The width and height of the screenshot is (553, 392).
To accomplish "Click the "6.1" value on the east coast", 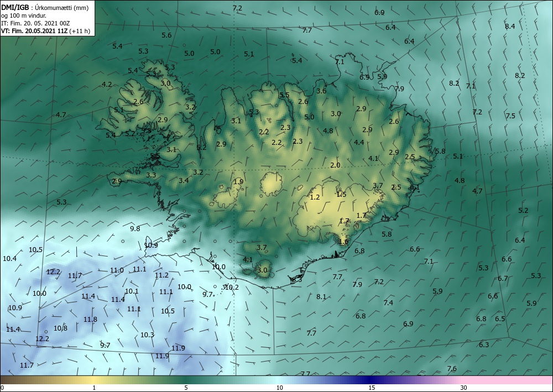I will (x=414, y=187).
